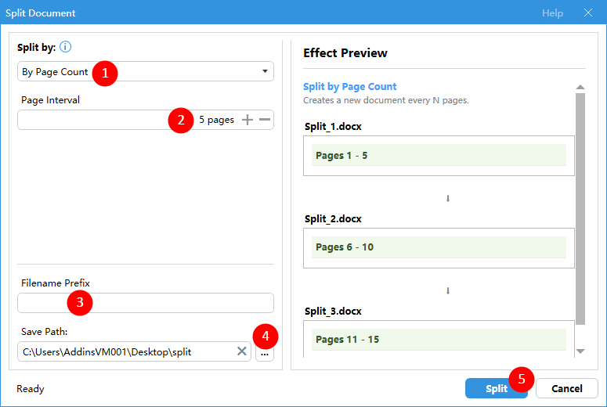Select the Pages 11 - 15 preview block
Image resolution: width=607 pixels, height=407 pixels.
coord(439,339)
